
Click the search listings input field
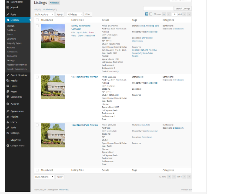[x=158, y=8]
